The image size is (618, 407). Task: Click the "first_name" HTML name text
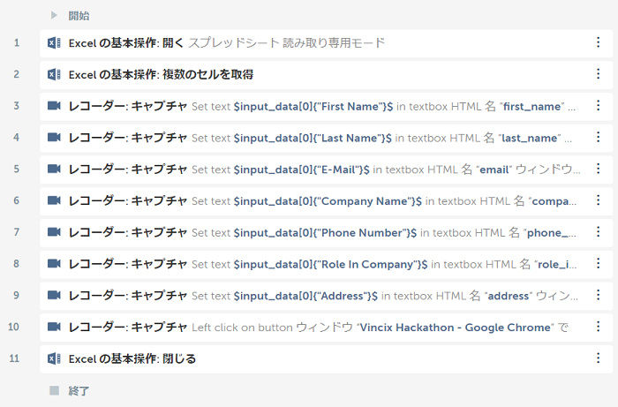coord(532,106)
